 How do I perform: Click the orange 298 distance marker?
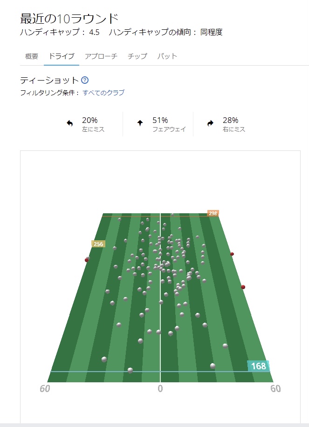[x=213, y=214]
